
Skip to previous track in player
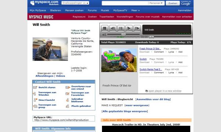[x=113, y=29]
